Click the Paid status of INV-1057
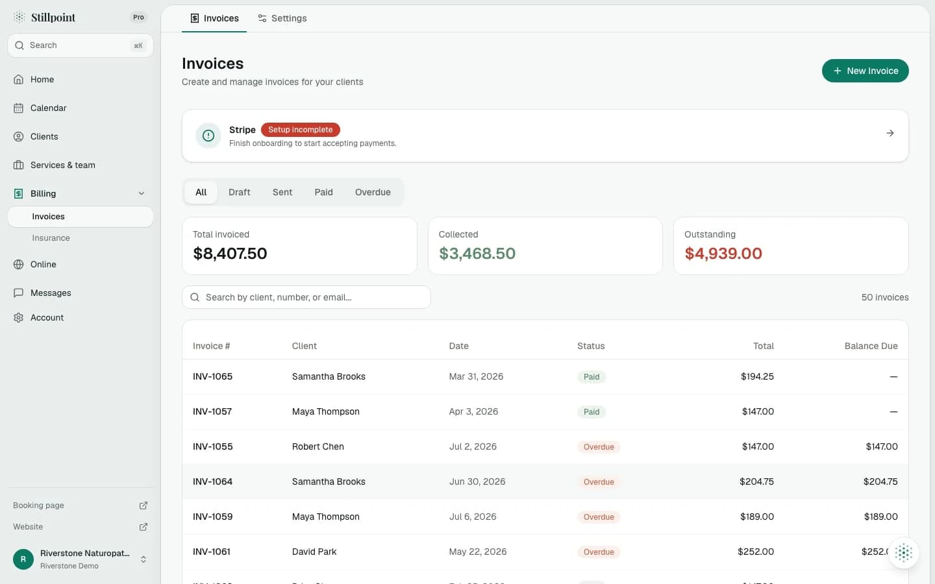 [x=592, y=411]
